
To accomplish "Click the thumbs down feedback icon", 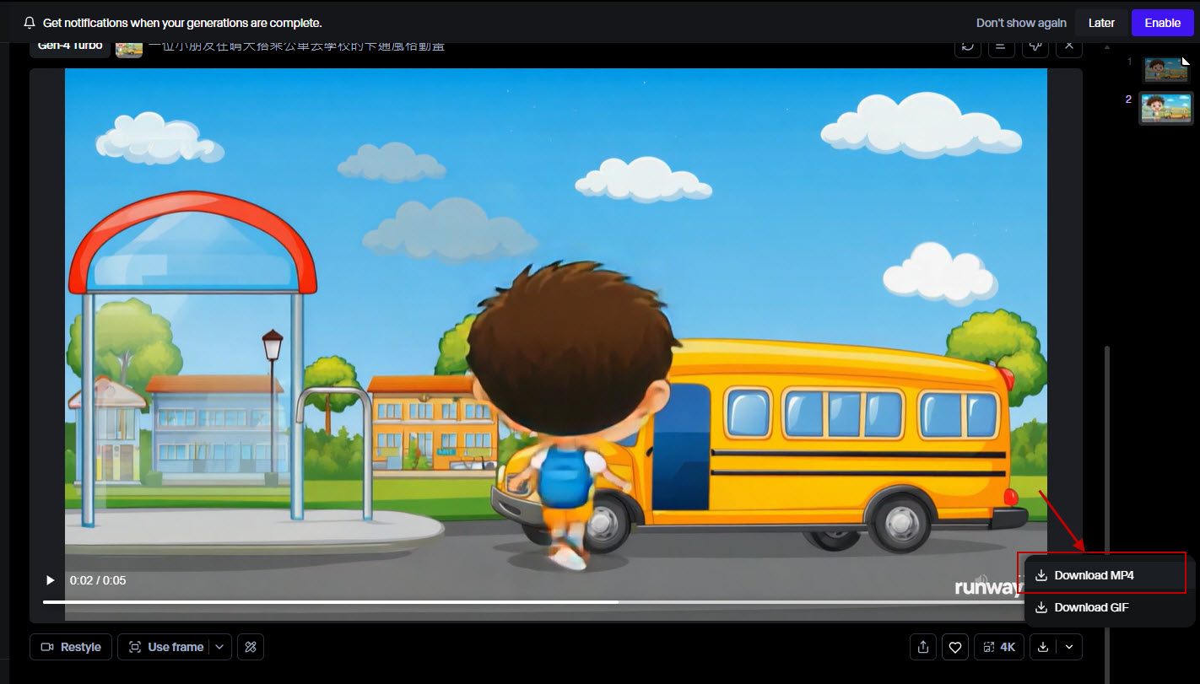I will 1035,46.
